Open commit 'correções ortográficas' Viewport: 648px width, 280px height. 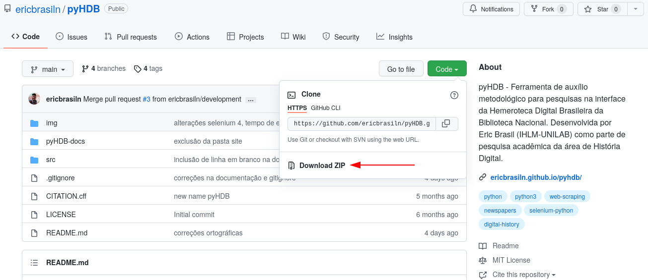point(208,233)
